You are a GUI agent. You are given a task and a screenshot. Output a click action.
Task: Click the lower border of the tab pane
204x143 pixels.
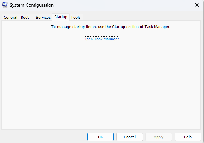tap(101, 129)
